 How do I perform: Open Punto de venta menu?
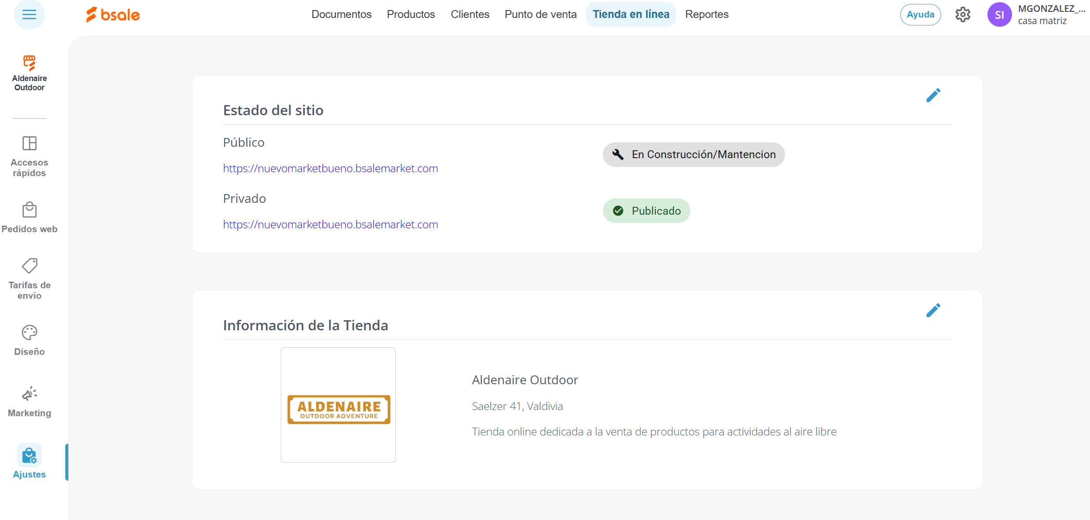tap(540, 14)
